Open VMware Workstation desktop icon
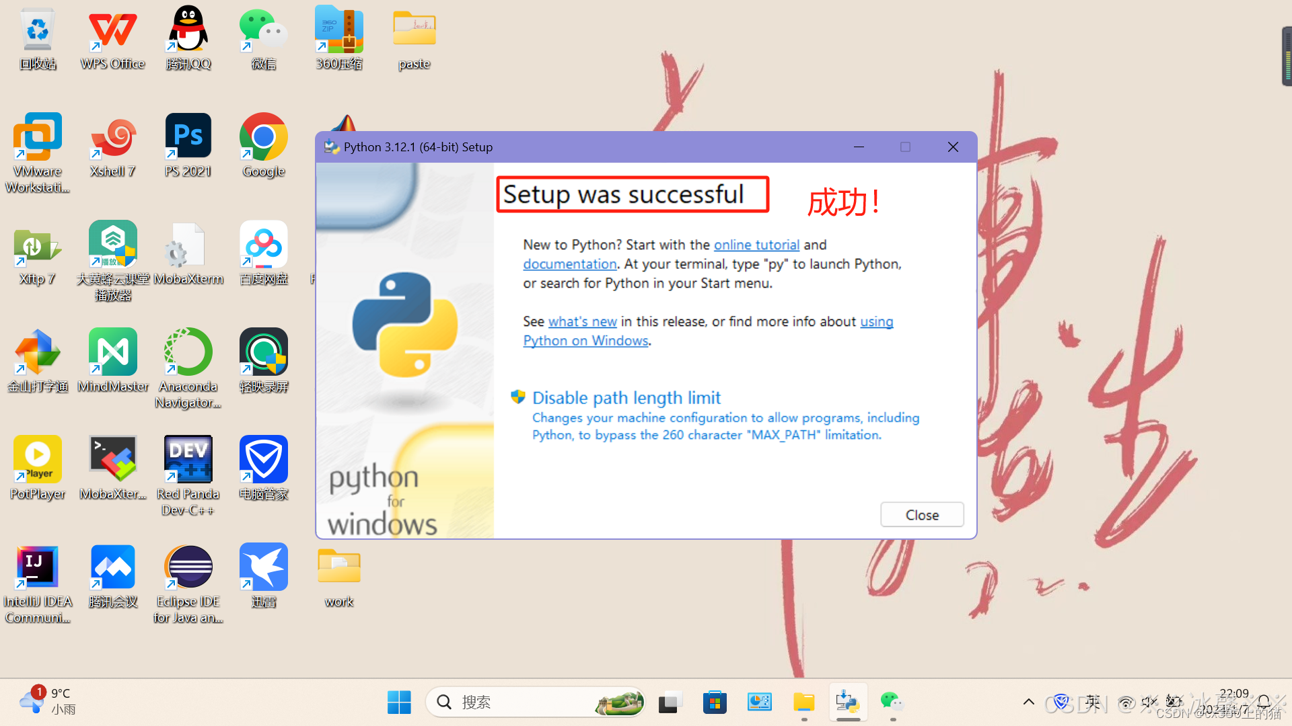Viewport: 1292px width, 726px height. (x=38, y=136)
